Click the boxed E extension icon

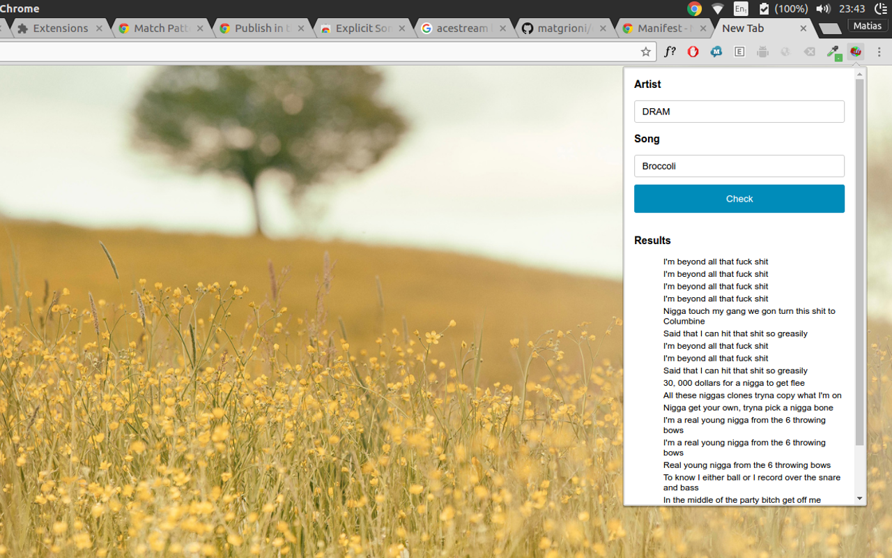739,52
